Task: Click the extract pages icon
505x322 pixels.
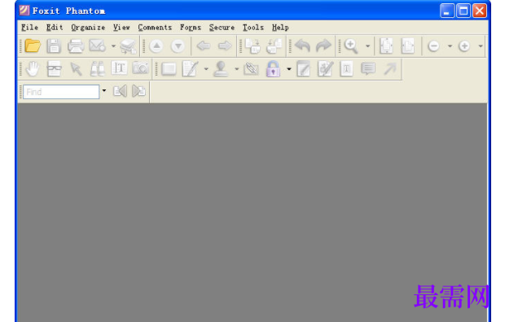Action: click(x=274, y=46)
